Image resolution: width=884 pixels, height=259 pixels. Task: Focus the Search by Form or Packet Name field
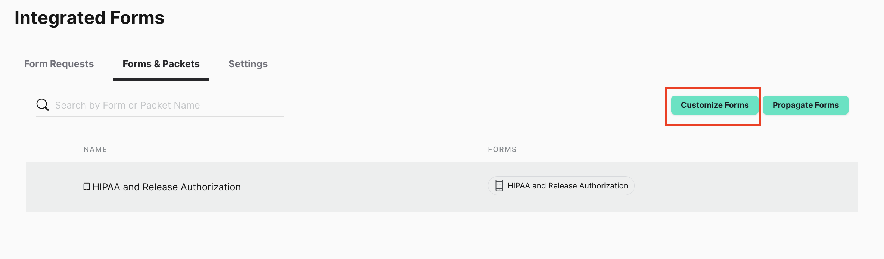[168, 105]
